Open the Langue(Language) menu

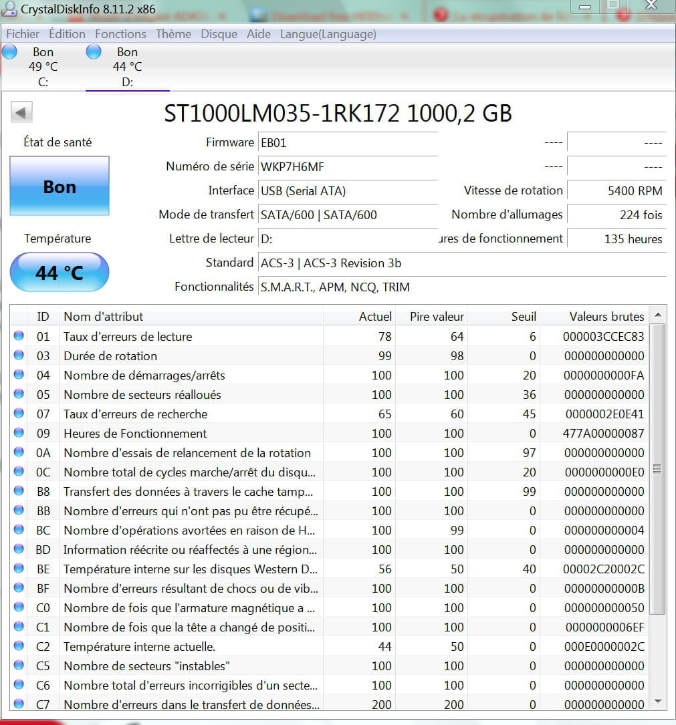pos(328,34)
